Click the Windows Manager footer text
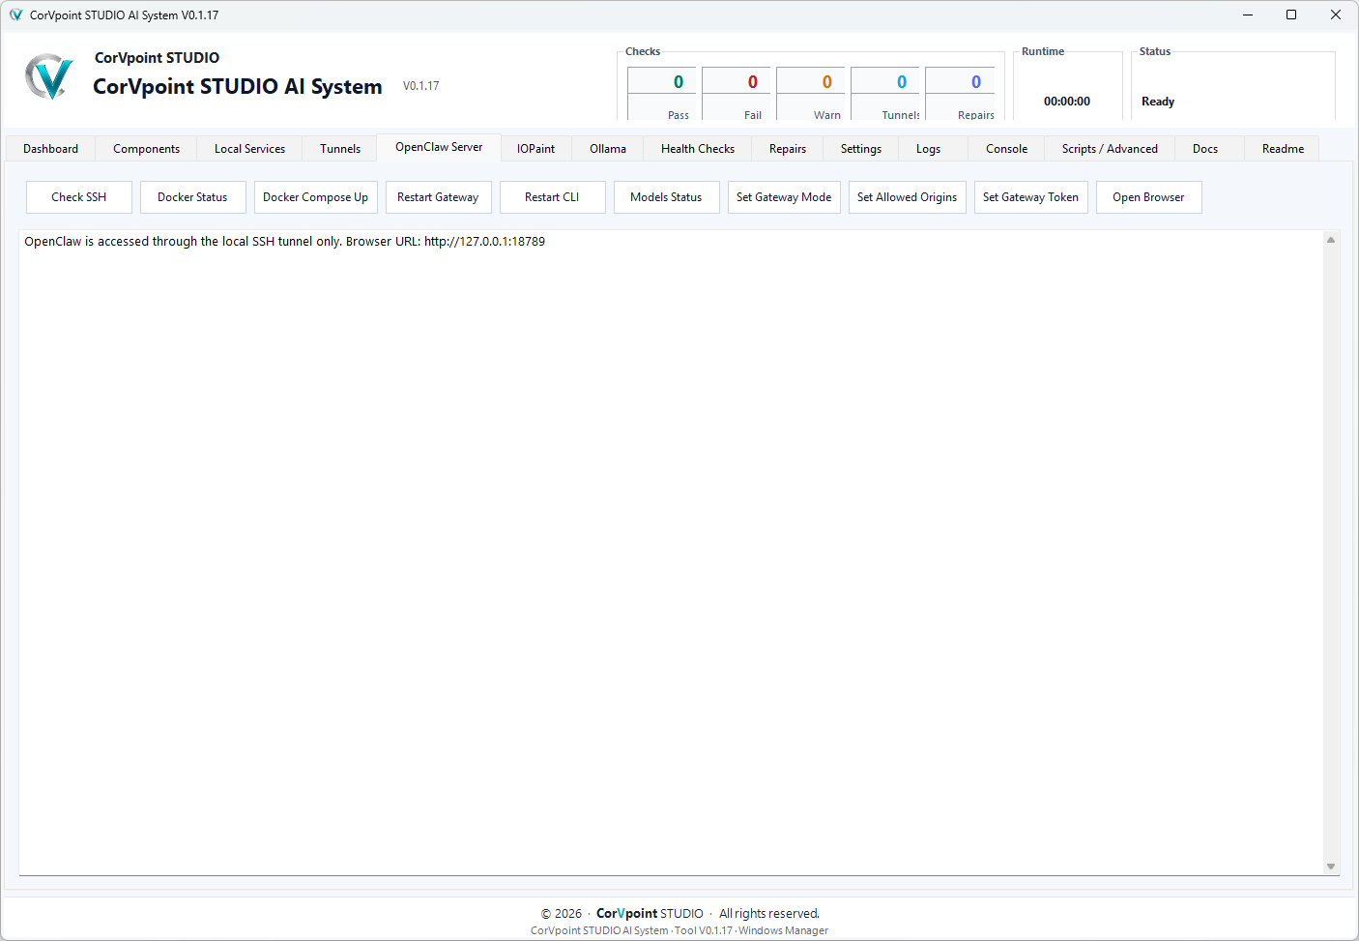Screen dimensions: 1359x941 784,931
